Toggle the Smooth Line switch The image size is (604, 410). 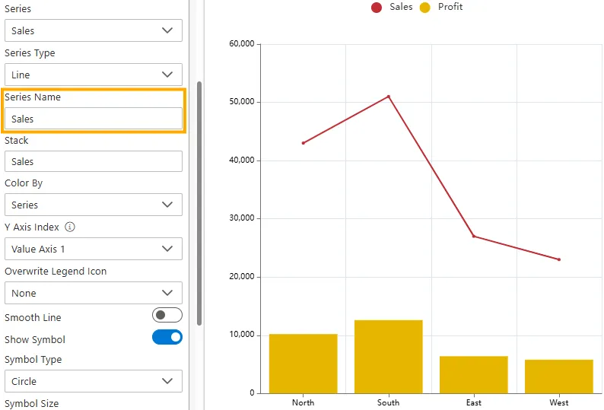167,316
